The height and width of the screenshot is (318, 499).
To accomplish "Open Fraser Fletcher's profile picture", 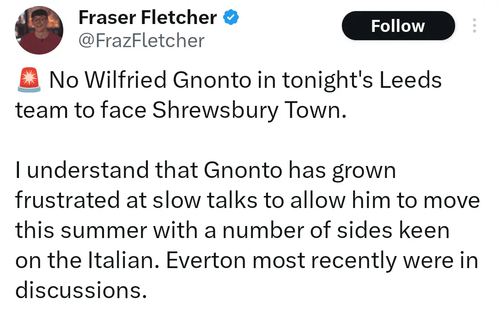I will pos(39,31).
